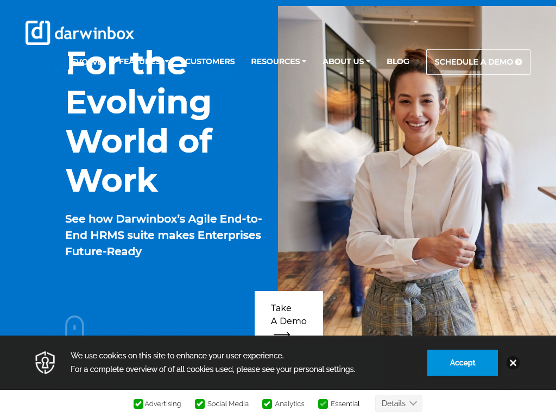Accept the cookies

[462, 363]
